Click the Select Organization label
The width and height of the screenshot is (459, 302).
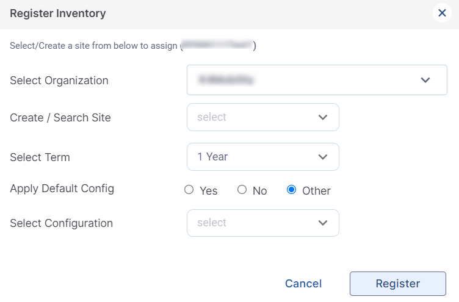pos(59,81)
